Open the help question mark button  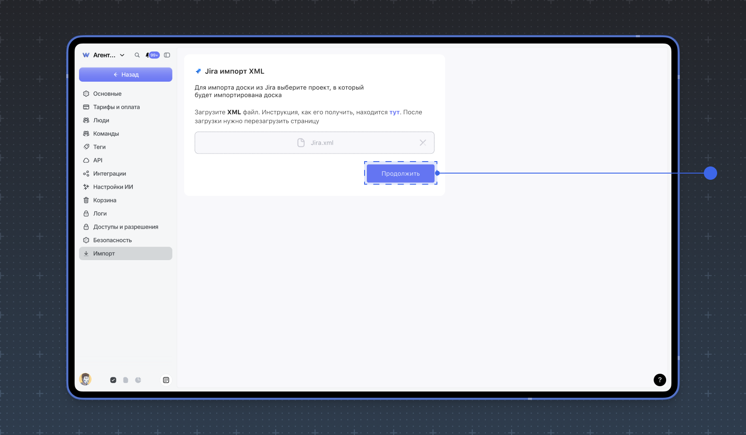[660, 380]
